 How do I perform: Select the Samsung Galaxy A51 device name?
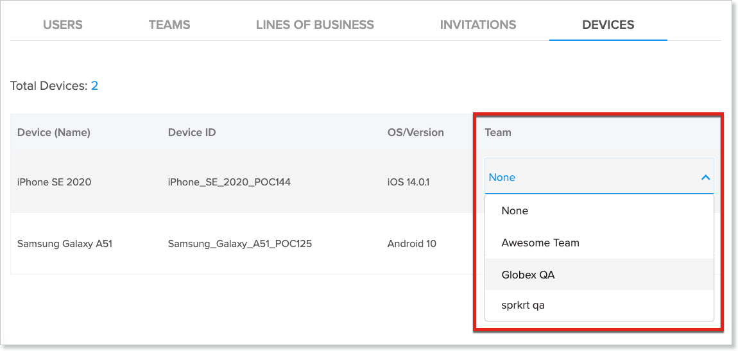point(65,244)
